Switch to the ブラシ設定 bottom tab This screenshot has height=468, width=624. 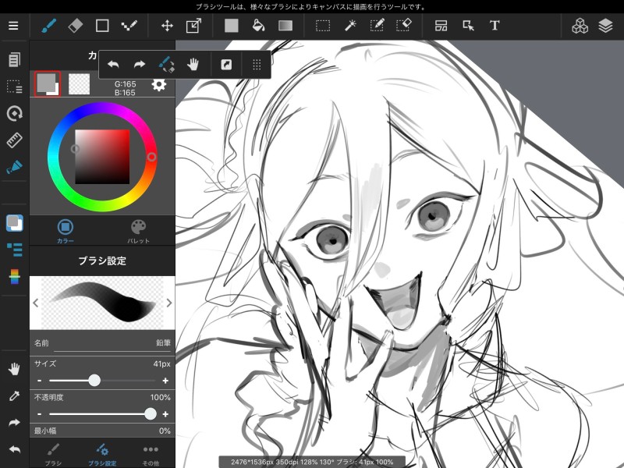pos(102,454)
